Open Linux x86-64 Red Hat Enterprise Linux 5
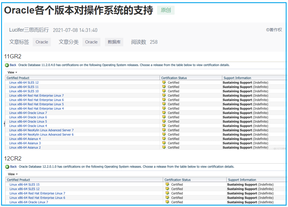The height and width of the screenshot is (207, 288). pos(37,104)
